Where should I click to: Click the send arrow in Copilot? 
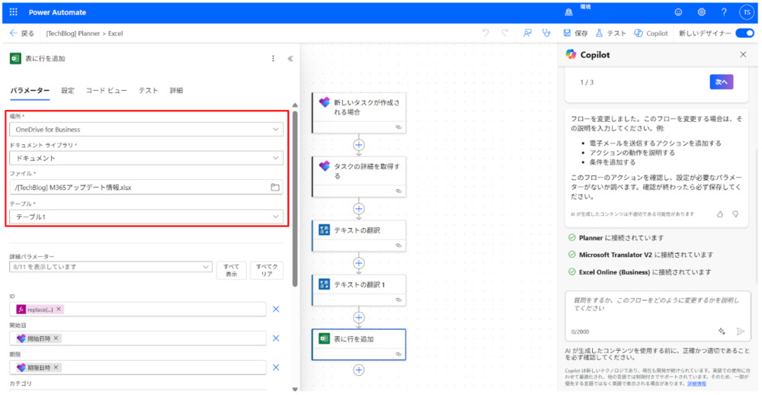(x=740, y=331)
